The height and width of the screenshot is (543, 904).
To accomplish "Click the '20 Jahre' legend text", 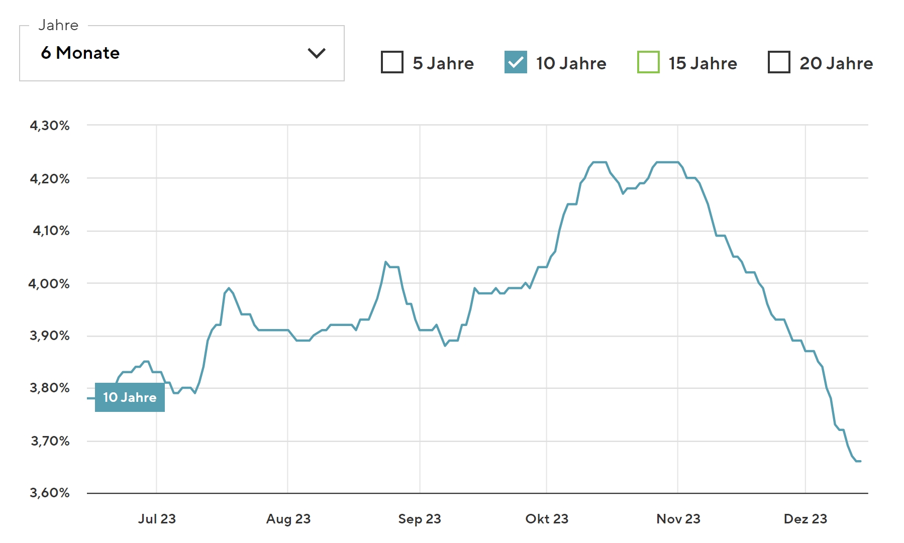I will (836, 63).
